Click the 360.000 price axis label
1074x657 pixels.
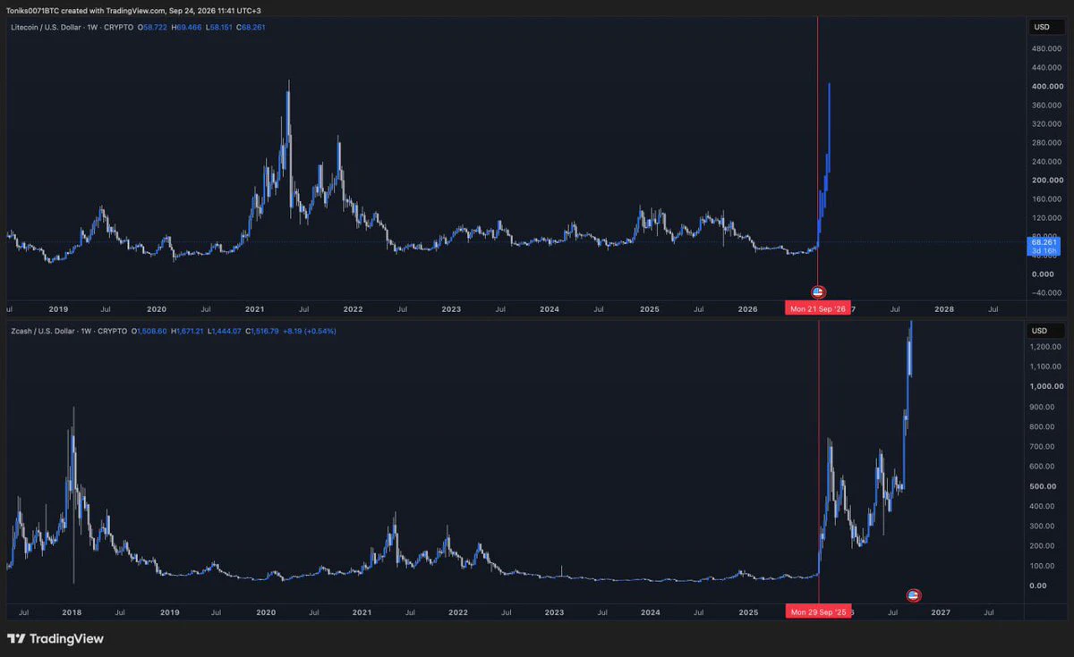click(1045, 105)
